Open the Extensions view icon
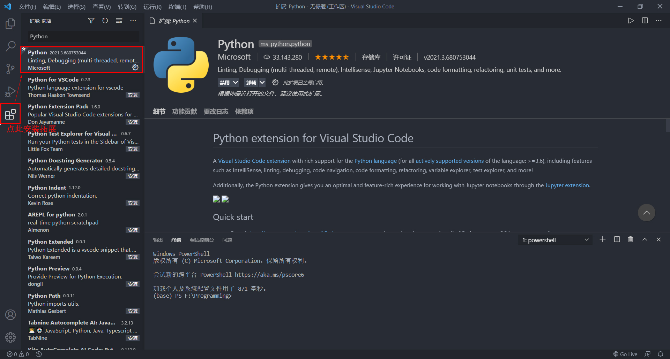Image resolution: width=670 pixels, height=359 pixels. click(10, 114)
